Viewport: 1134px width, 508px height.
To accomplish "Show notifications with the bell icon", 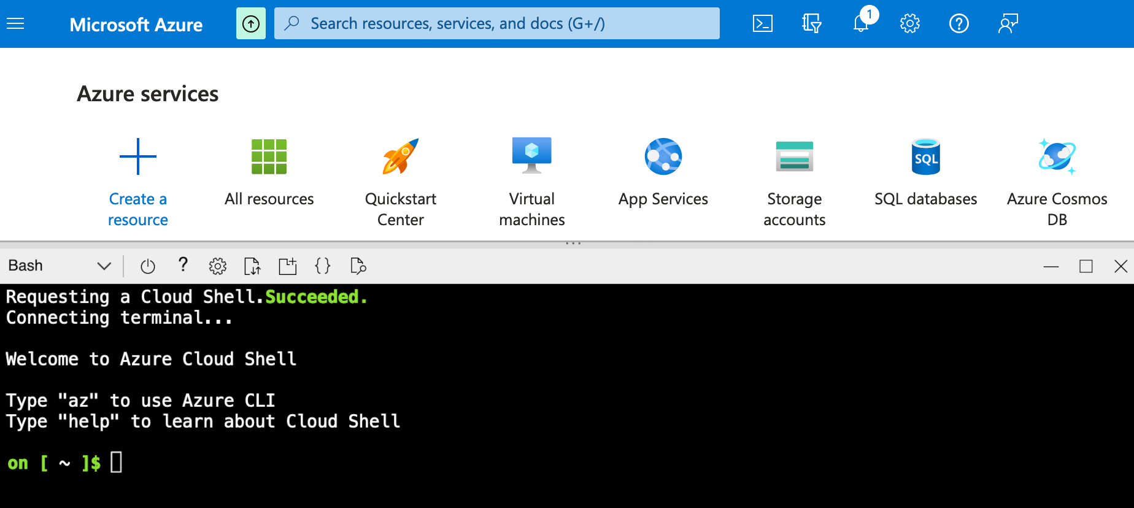I will click(861, 24).
